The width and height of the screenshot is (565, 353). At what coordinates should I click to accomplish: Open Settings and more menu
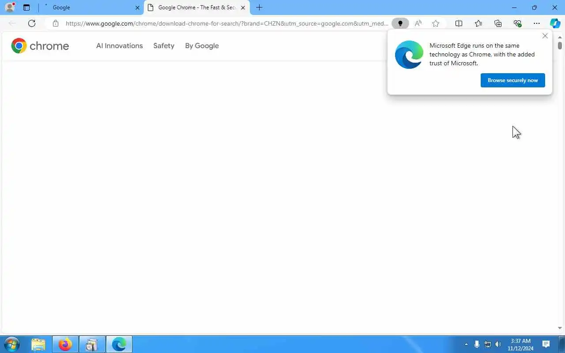click(x=537, y=23)
